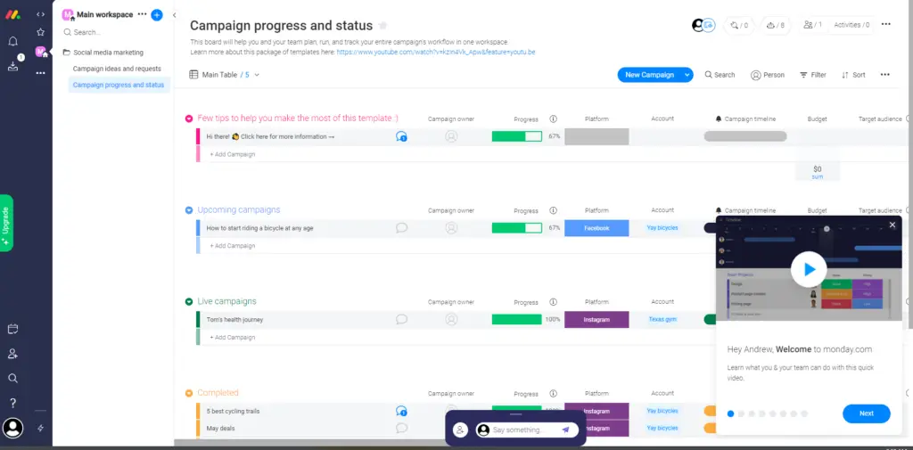Collapse the Upcoming campaigns group
Image resolution: width=913 pixels, height=450 pixels.
[x=189, y=210]
